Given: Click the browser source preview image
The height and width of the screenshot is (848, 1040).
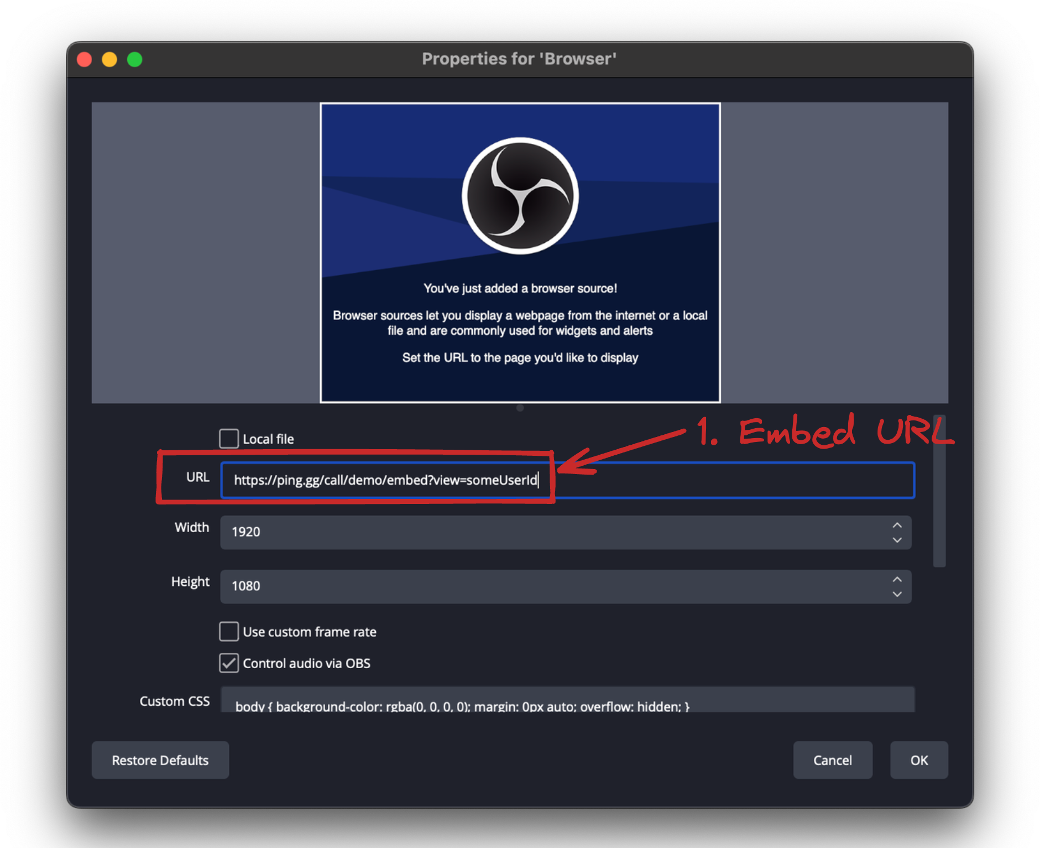Looking at the screenshot, I should click(x=520, y=253).
